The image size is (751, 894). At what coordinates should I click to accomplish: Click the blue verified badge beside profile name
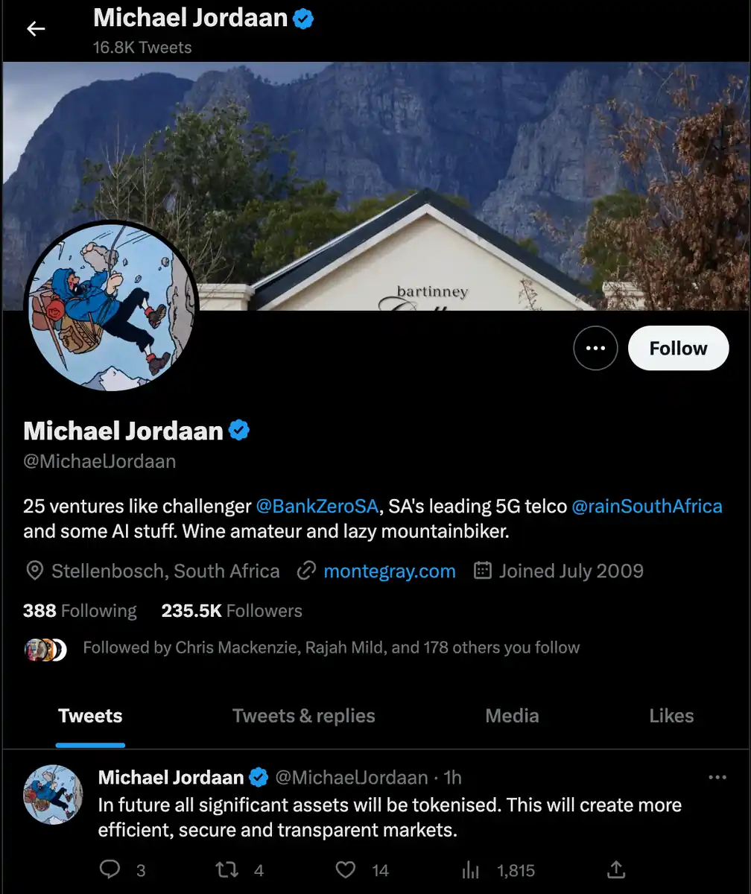[239, 431]
